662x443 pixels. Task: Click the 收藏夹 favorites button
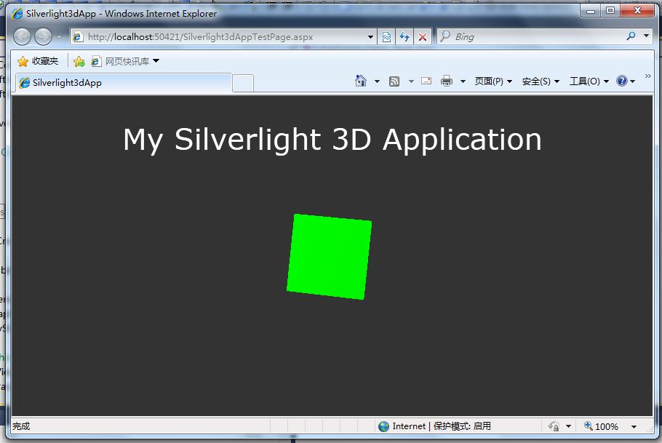pos(38,61)
